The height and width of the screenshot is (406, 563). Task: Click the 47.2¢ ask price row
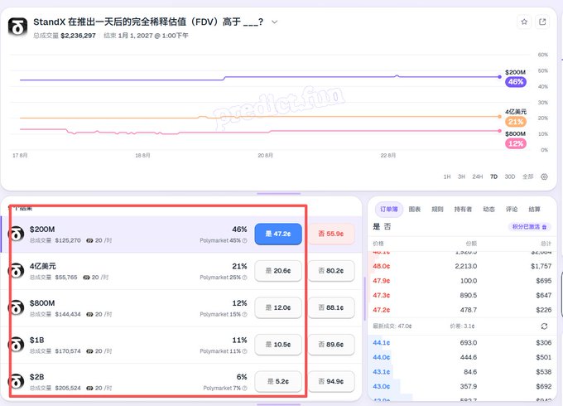(x=462, y=310)
